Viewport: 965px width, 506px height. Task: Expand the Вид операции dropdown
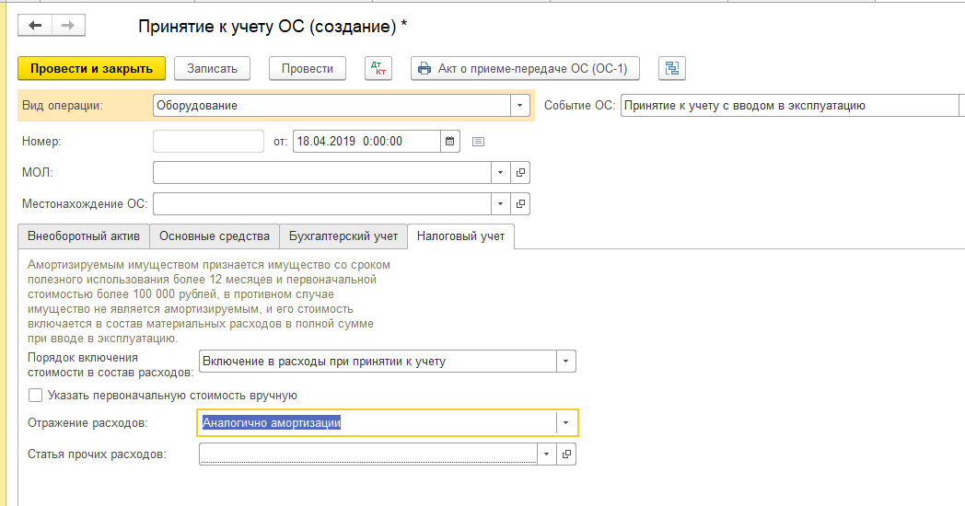click(520, 106)
